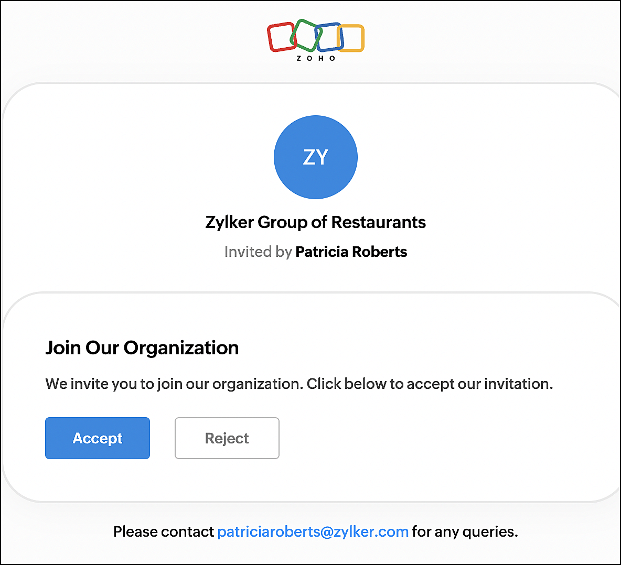
Task: Select the word Zylker in organization name
Action: [229, 222]
